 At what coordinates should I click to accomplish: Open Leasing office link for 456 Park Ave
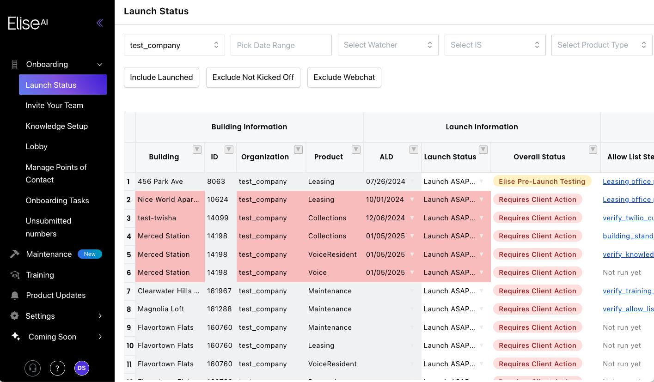(628, 182)
